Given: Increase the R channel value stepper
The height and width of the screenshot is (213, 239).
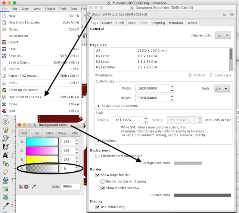Looking at the screenshot, I should click(x=77, y=140).
